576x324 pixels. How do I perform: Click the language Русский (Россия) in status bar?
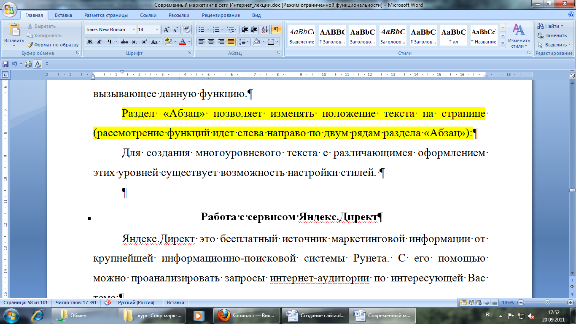click(x=136, y=302)
